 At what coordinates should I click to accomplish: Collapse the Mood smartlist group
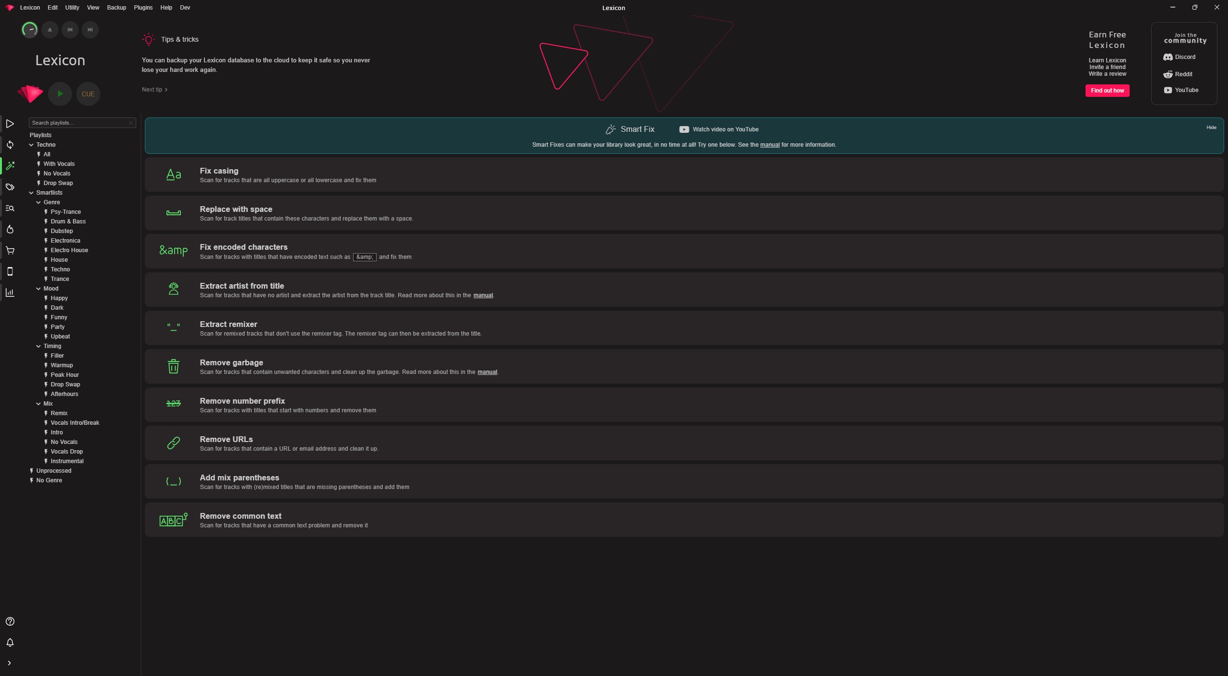coord(38,288)
